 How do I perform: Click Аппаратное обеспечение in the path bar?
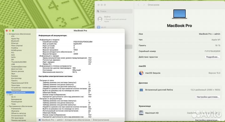click(x=77, y=120)
